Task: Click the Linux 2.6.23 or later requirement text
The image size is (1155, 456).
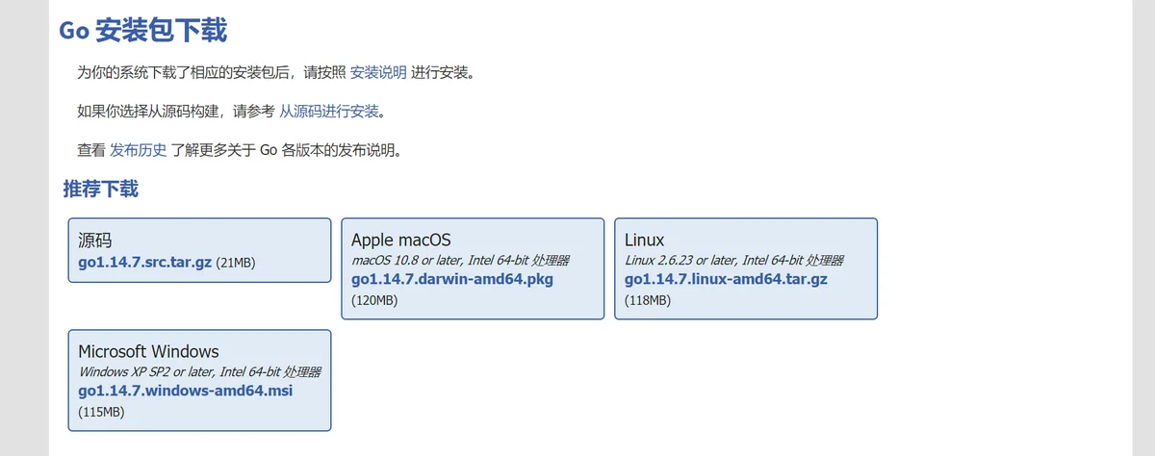Action: (x=734, y=261)
